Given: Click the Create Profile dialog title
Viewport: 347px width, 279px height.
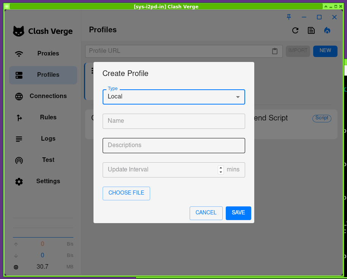Looking at the screenshot, I should [125, 73].
